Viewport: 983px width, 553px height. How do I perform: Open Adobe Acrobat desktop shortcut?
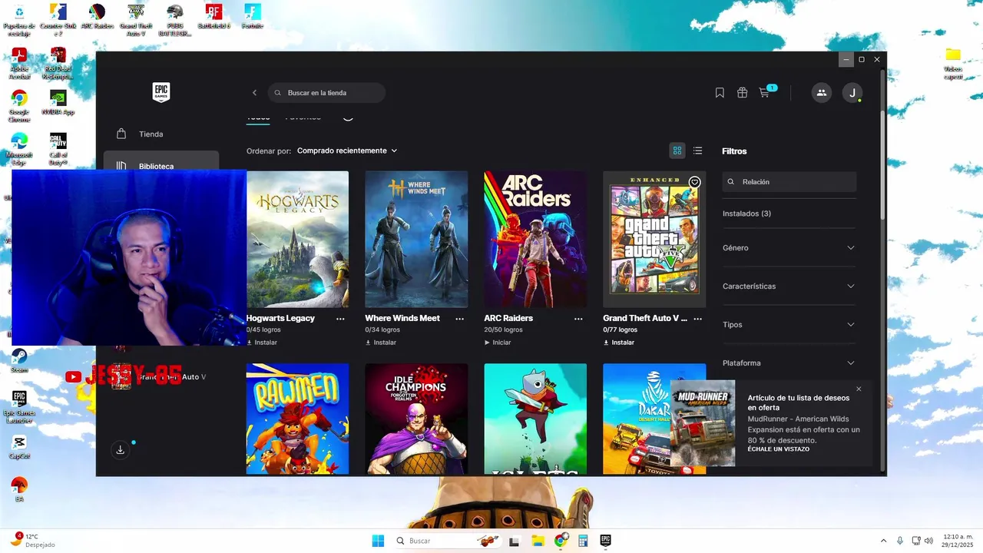(19, 63)
